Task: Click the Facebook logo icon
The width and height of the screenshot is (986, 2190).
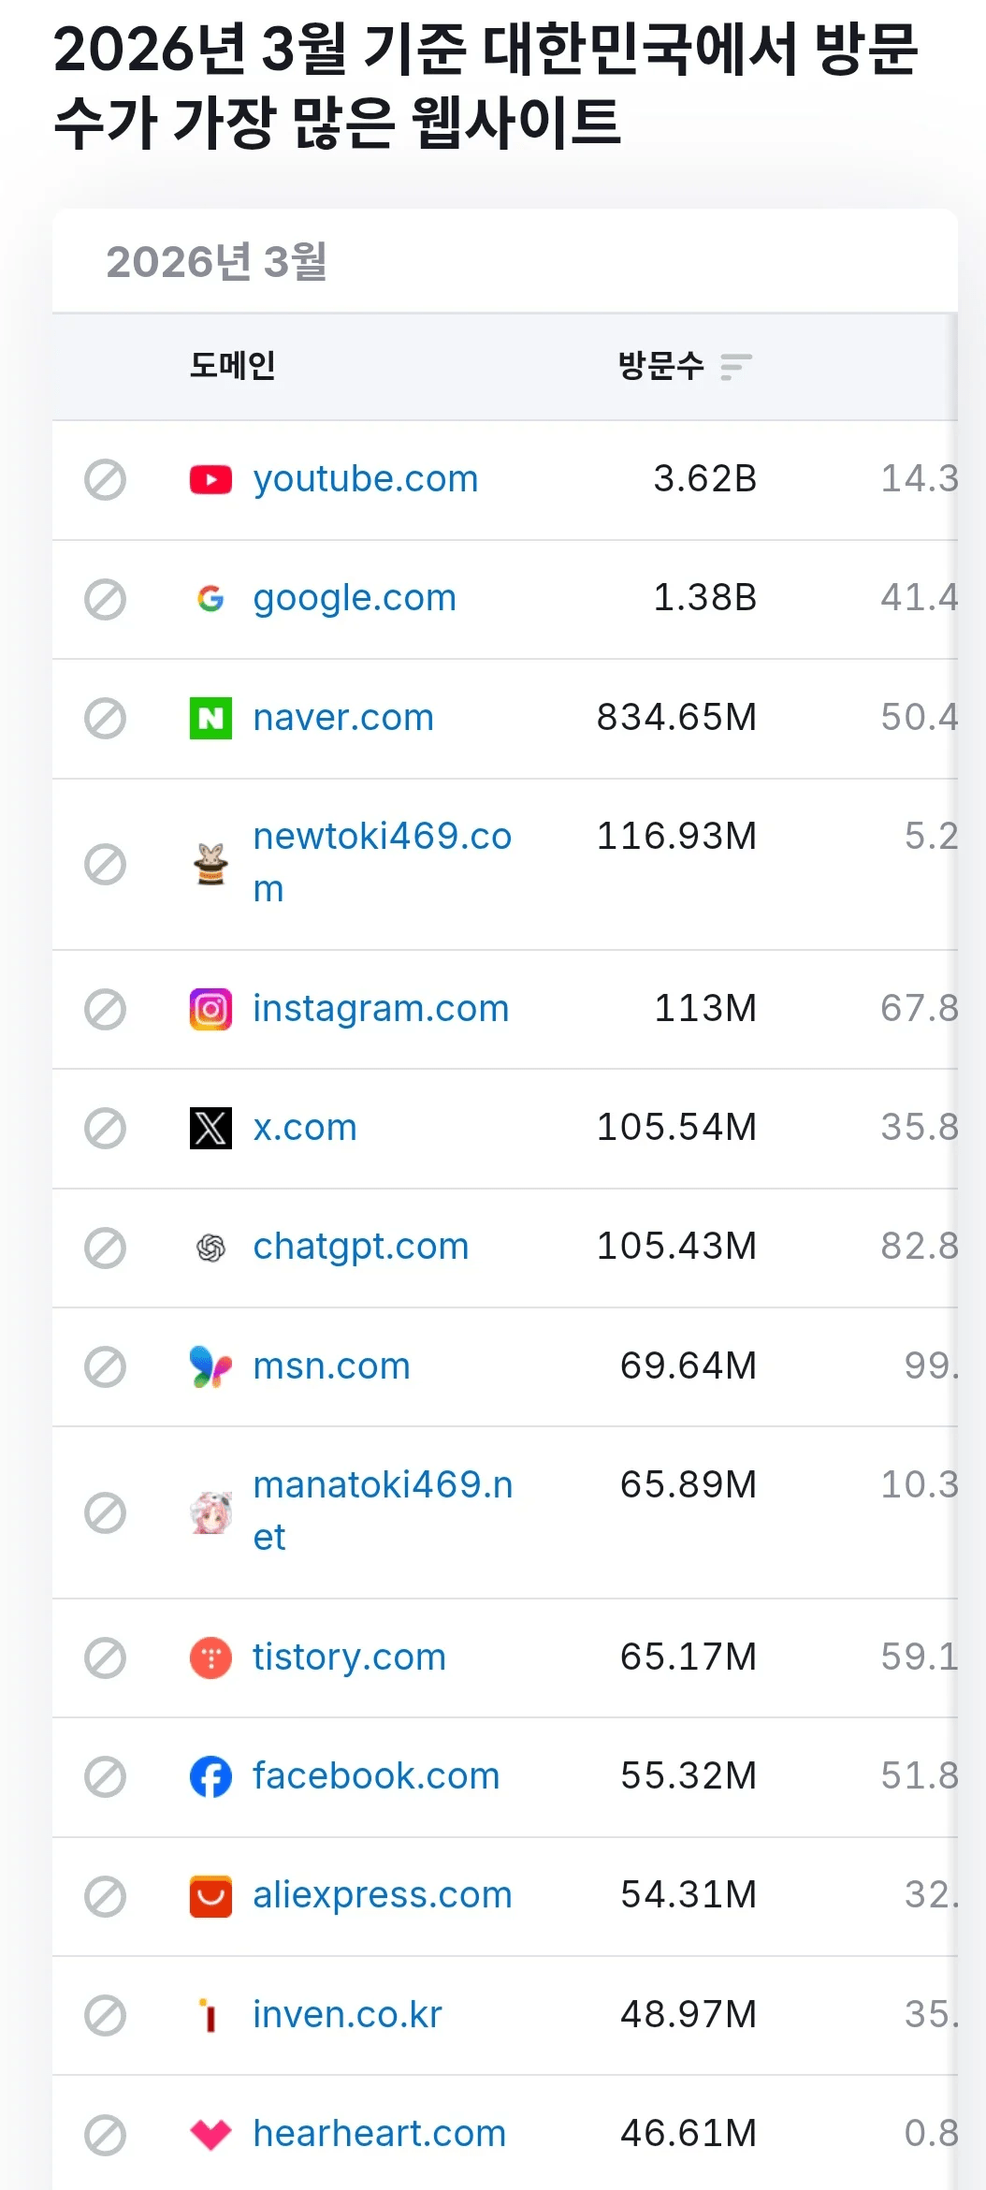Action: tap(210, 1776)
